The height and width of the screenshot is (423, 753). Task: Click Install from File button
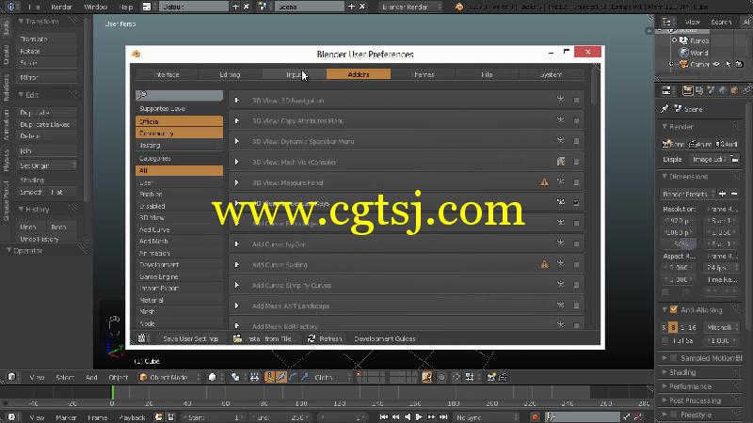[264, 338]
